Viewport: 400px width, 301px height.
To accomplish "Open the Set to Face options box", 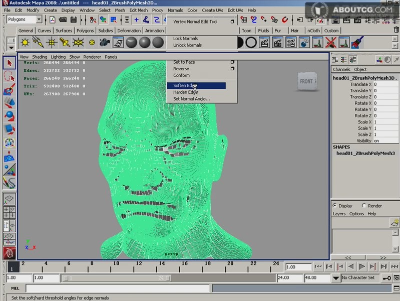I will (232, 62).
